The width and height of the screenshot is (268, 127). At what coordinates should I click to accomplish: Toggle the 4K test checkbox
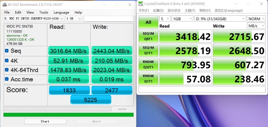(7, 61)
